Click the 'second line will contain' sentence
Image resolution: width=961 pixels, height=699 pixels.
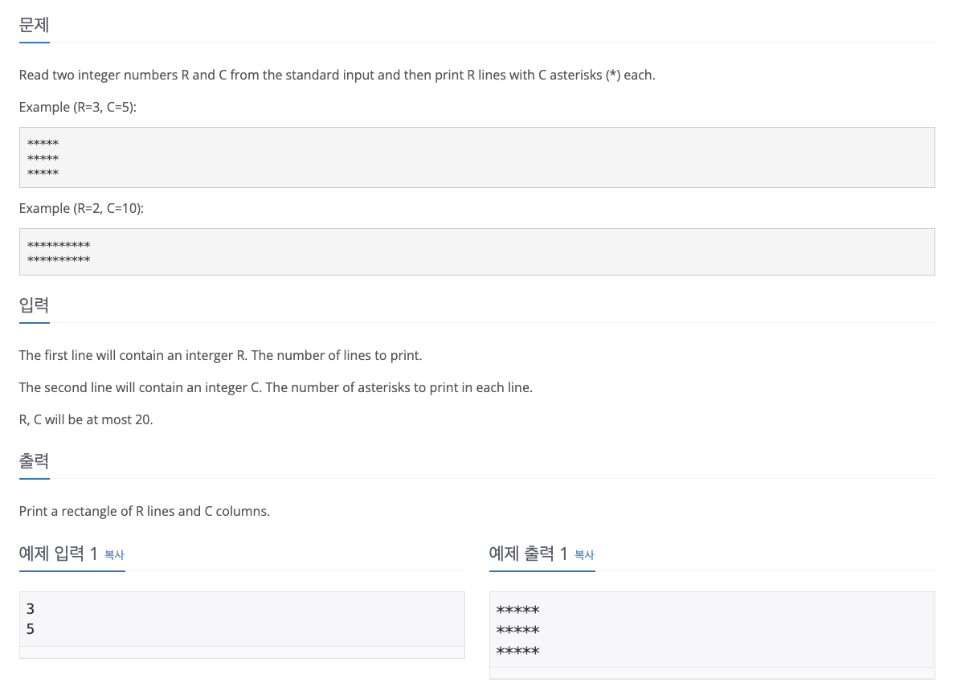(x=276, y=388)
